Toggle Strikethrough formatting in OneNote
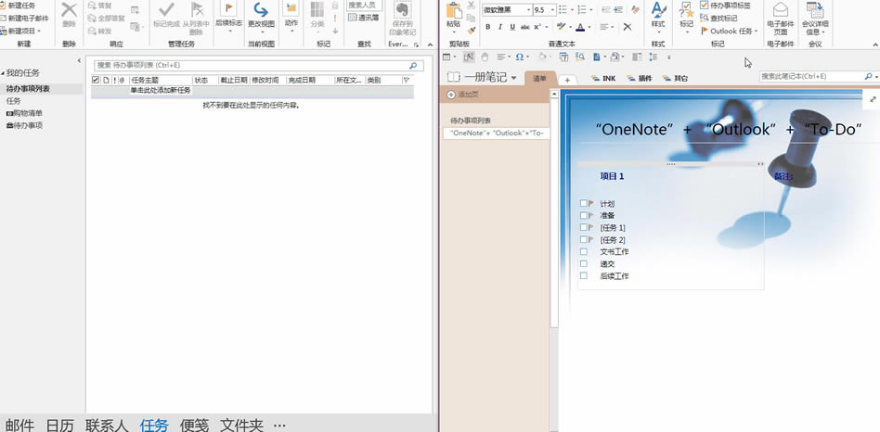Viewport: 880px width, 432px height. [524, 27]
